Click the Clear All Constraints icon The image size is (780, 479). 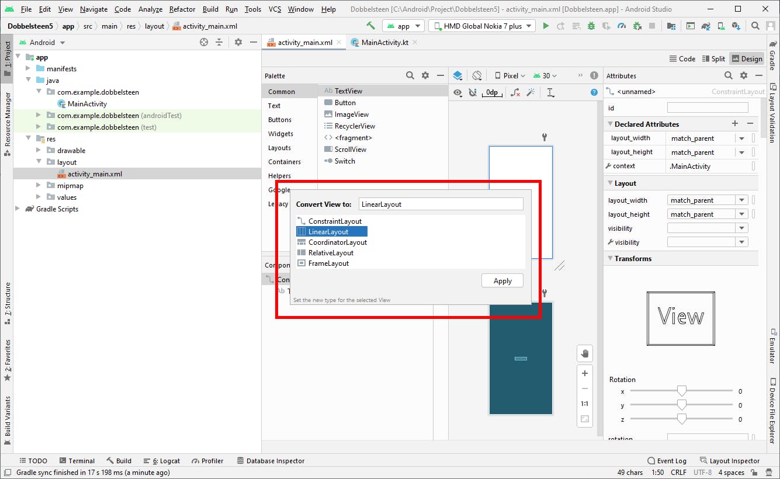(515, 92)
